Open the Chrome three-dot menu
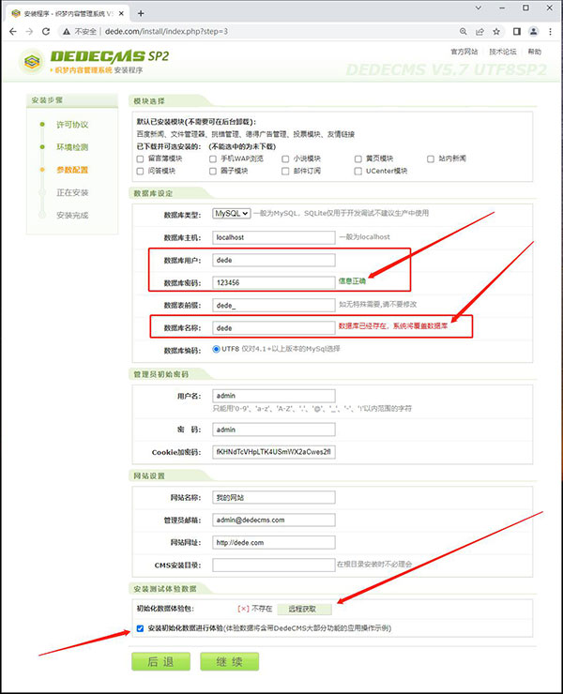Image resolution: width=563 pixels, height=694 pixels. [550, 32]
